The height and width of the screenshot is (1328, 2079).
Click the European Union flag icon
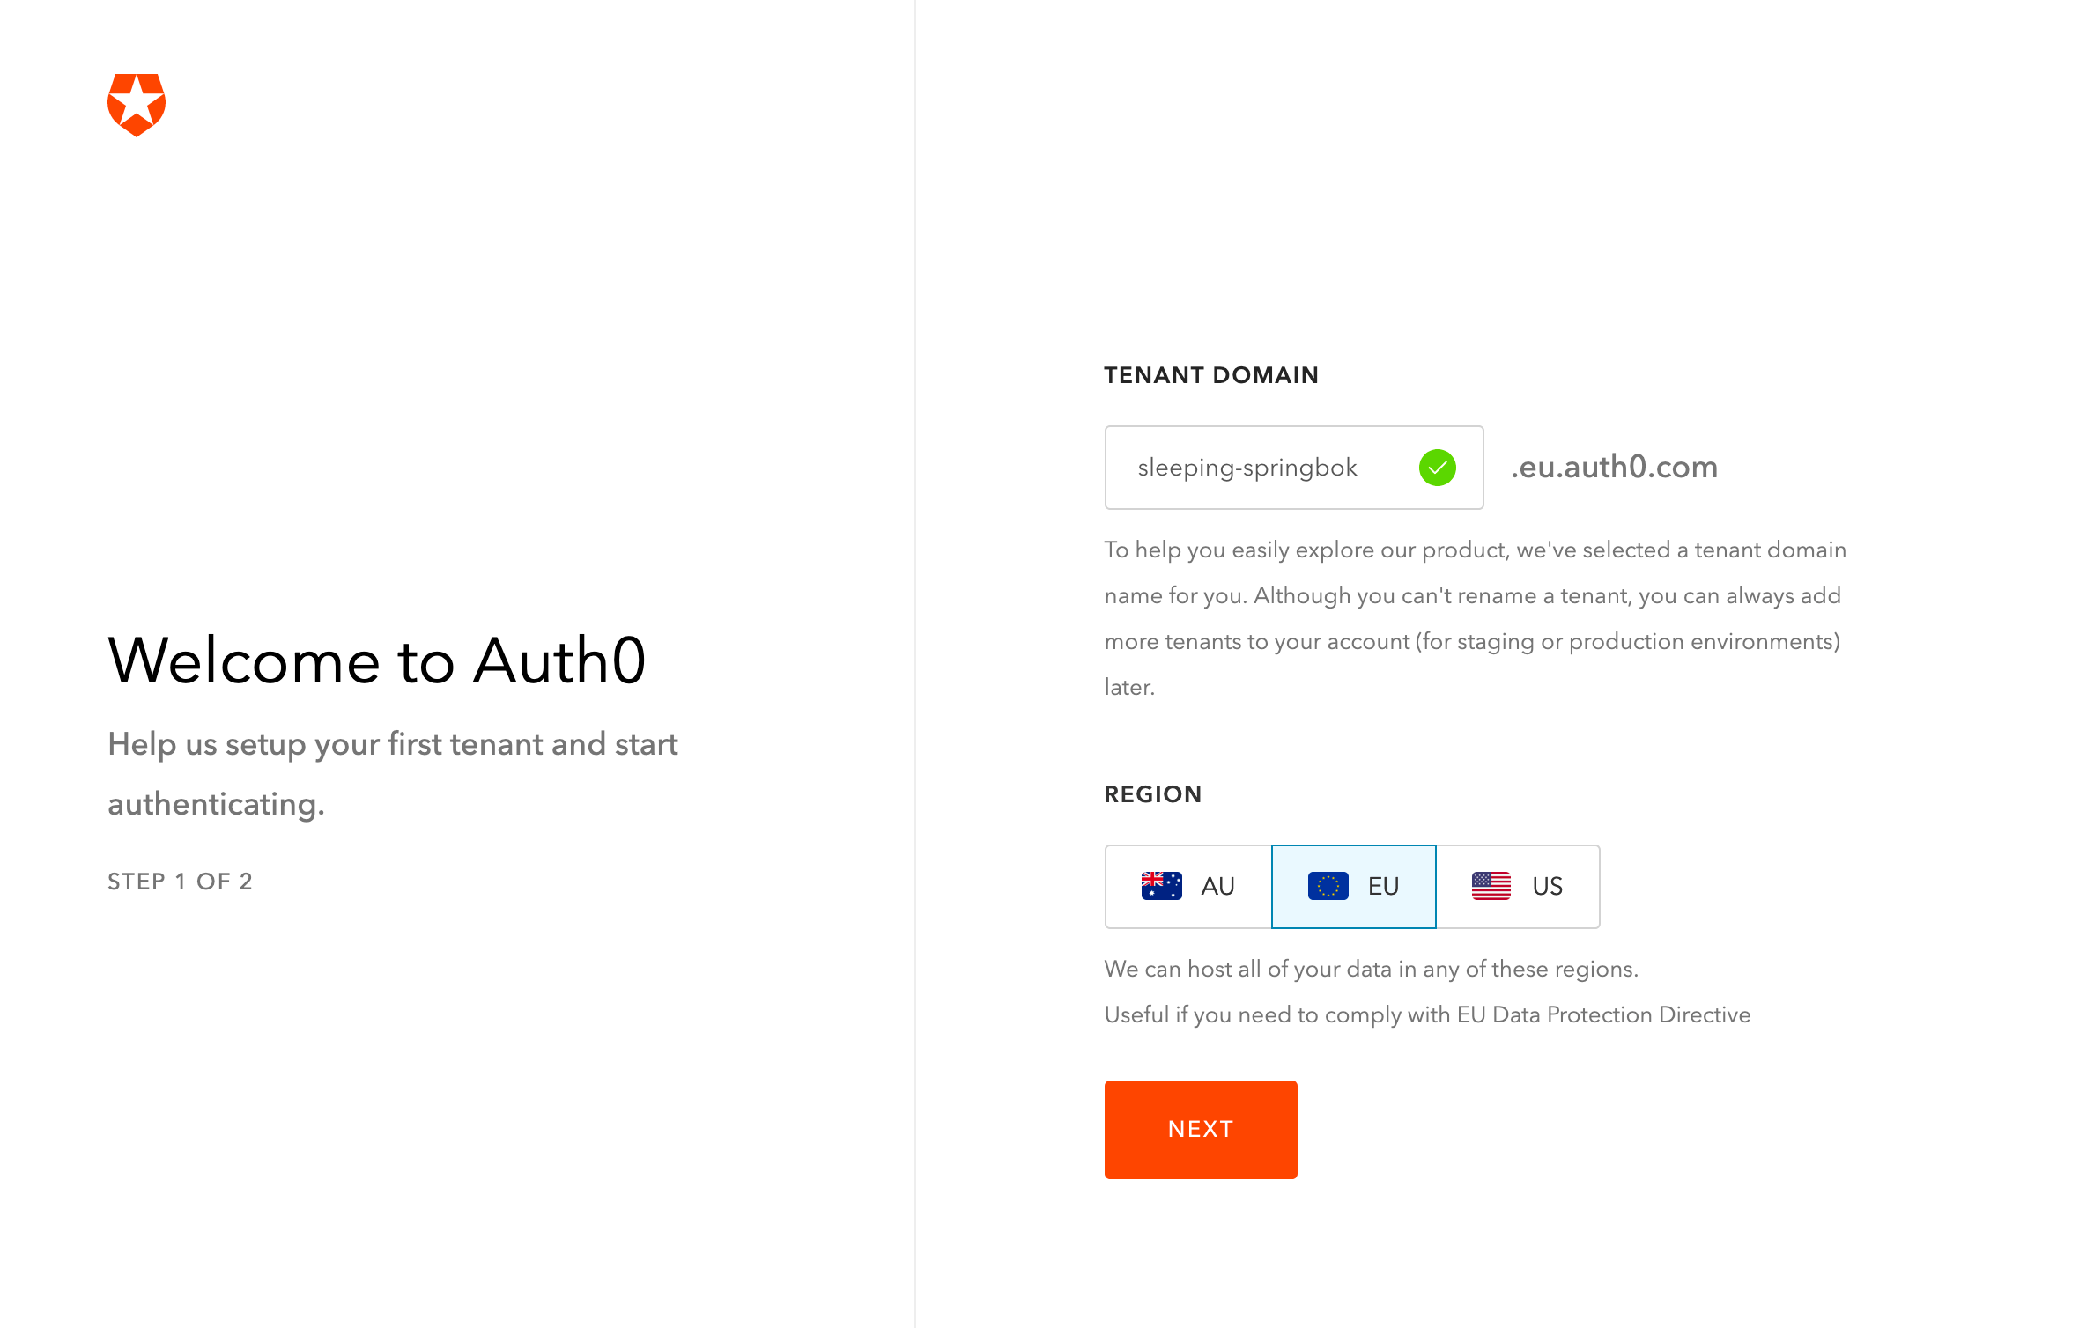(x=1328, y=886)
